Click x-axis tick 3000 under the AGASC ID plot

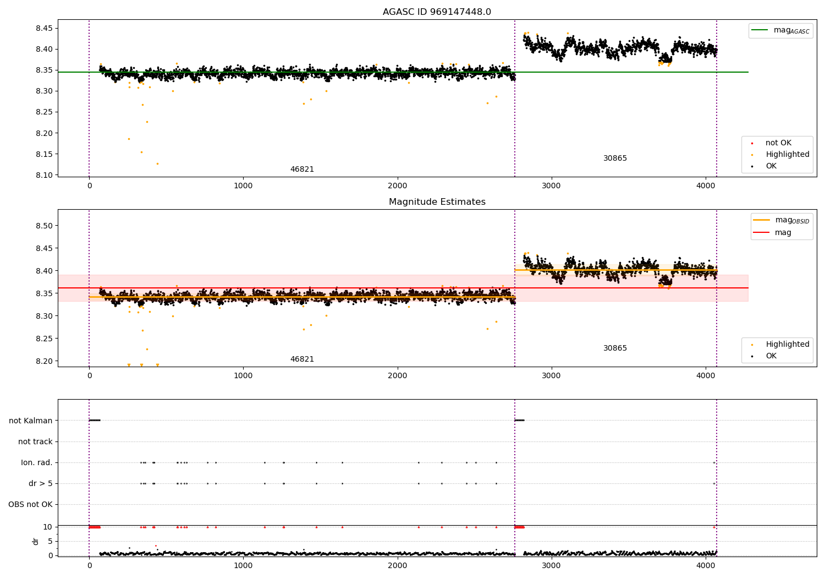[x=551, y=186]
